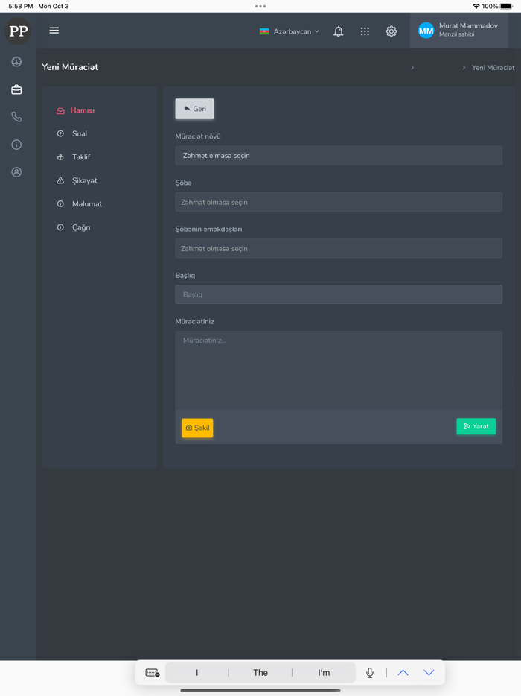The width and height of the screenshot is (521, 696).
Task: Open the Müraciət növü dropdown
Action: tap(339, 156)
